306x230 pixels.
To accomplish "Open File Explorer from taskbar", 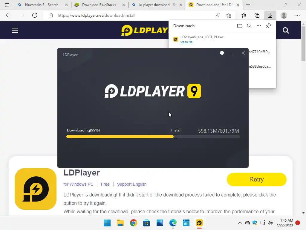I will [120, 223].
